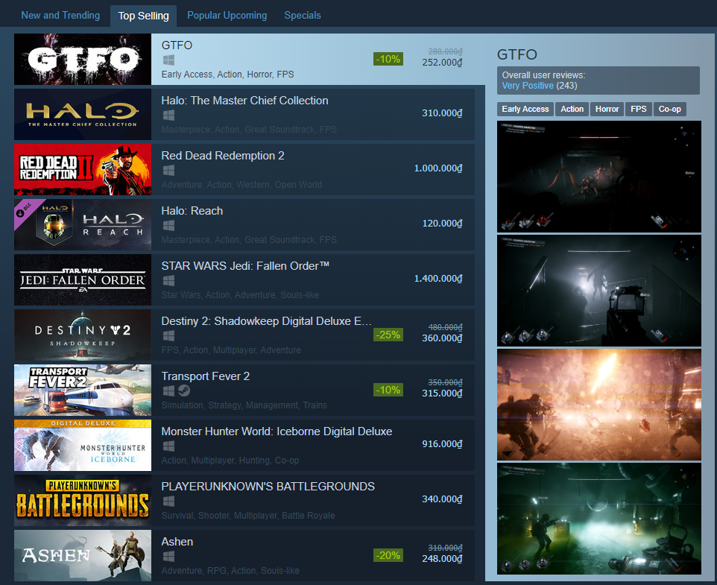
Task: Click the Windows icon under Ashen
Action: 168,556
